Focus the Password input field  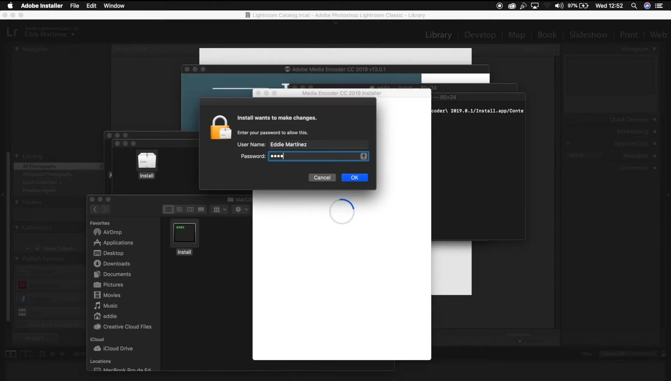[x=318, y=156]
